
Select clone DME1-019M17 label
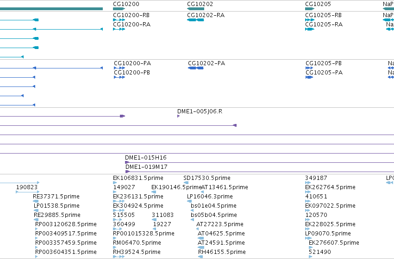coord(146,167)
